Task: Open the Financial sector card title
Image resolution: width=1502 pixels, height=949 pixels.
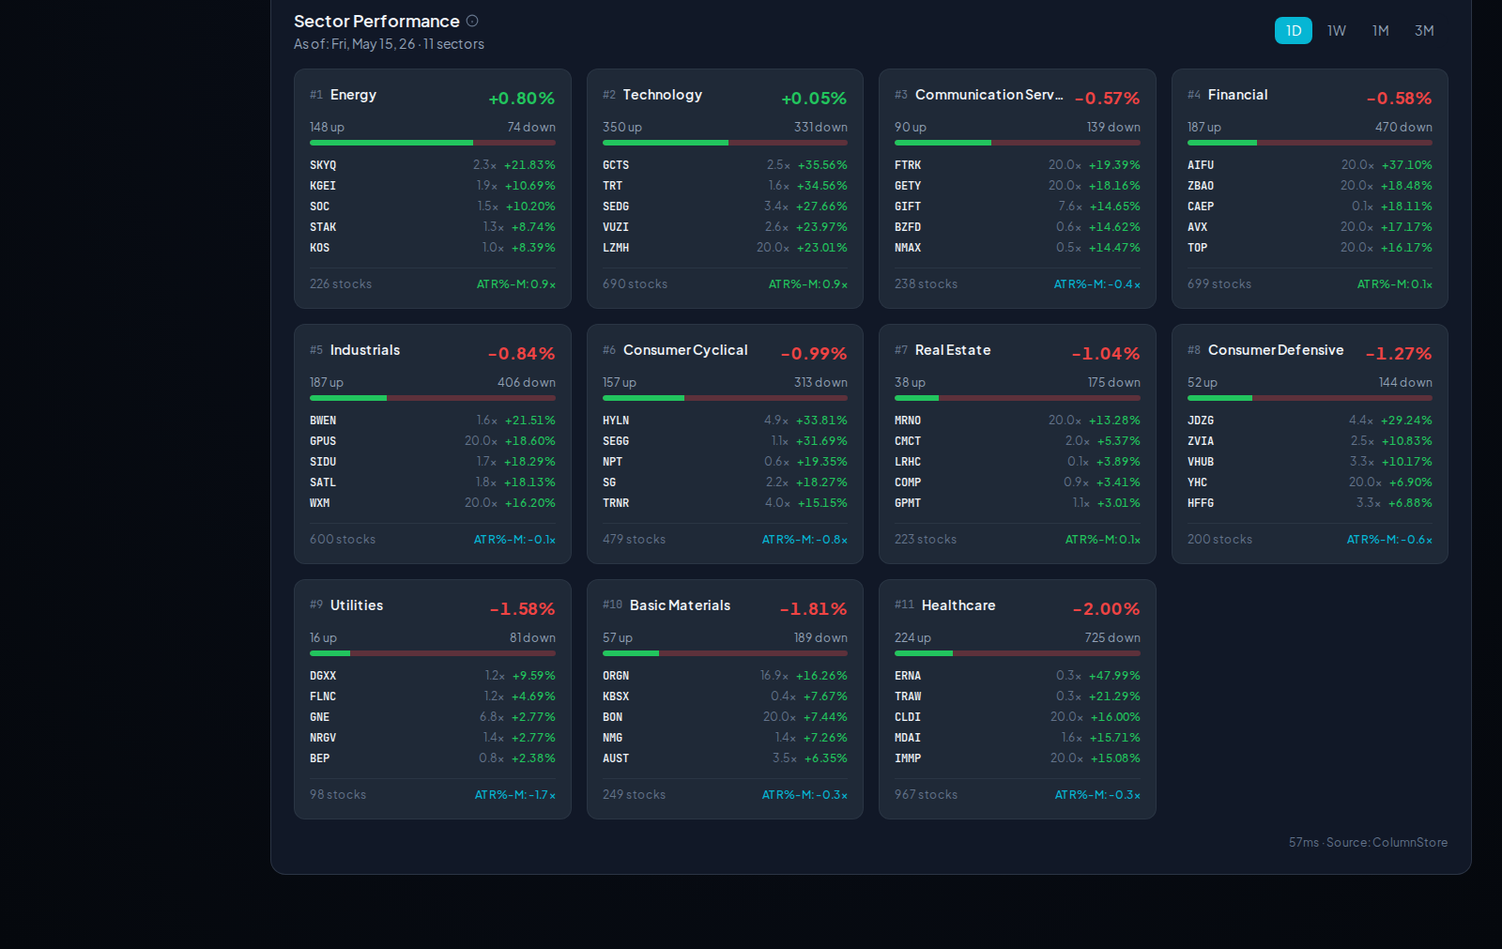Action: (1238, 95)
